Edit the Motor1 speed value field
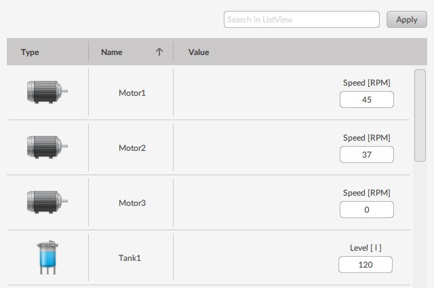The width and height of the screenshot is (434, 288). [x=367, y=100]
